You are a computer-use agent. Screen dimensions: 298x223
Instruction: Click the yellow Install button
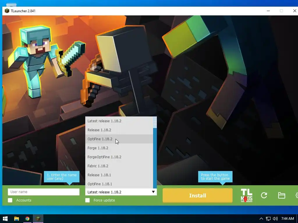pos(198,195)
